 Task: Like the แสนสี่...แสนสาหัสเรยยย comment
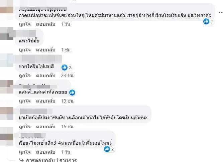pos(24,101)
